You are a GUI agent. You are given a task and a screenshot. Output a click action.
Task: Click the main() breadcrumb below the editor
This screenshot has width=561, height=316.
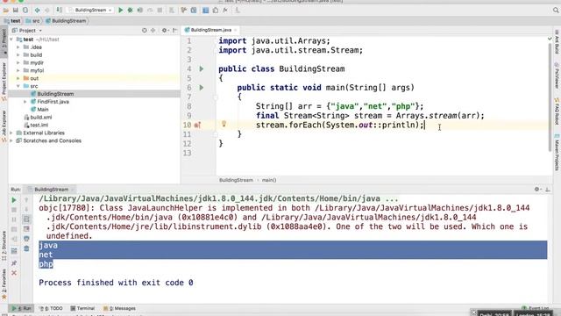point(269,180)
